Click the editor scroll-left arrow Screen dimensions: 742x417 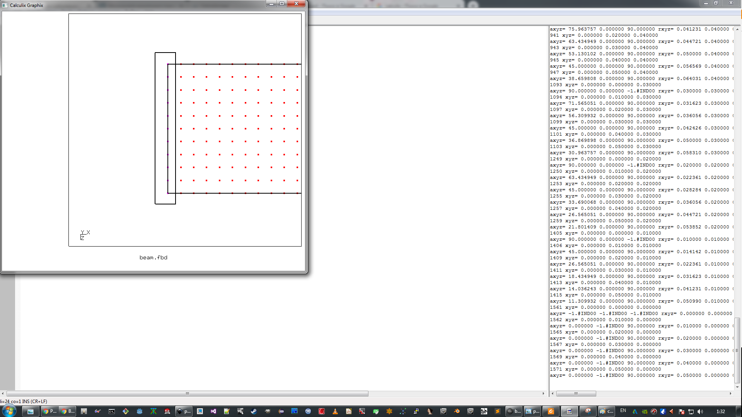tap(3, 393)
